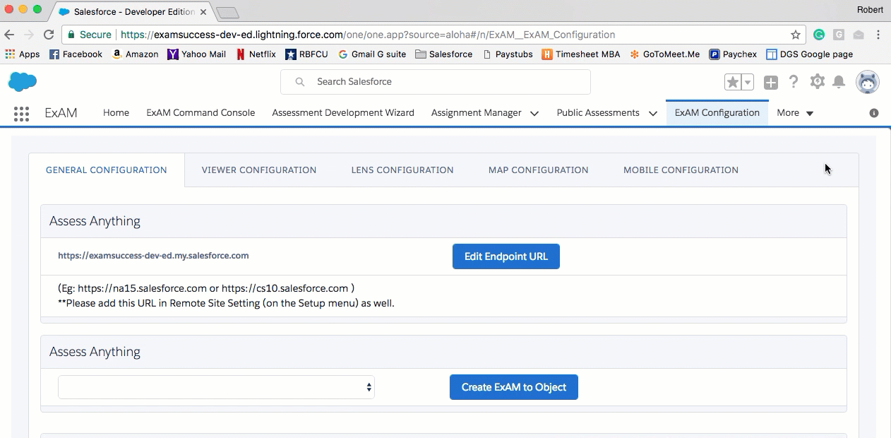Open the ExAM Command Console tab

tap(201, 113)
